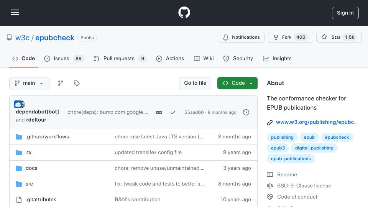Open rdeltour author link
This screenshot has width=368, height=207.
click(36, 120)
